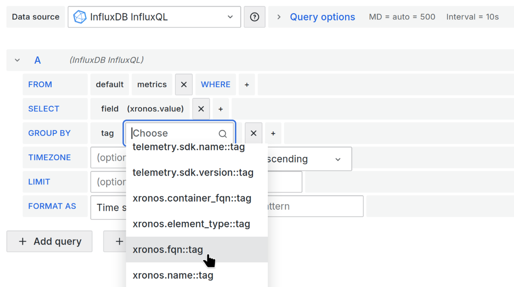Click the Interval = 10s text
This screenshot has width=514, height=287.
pyautogui.click(x=472, y=17)
